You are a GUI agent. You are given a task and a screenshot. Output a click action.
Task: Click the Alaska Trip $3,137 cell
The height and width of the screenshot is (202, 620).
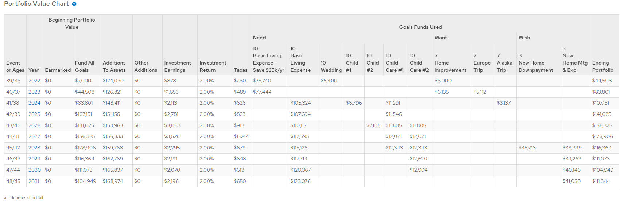504,103
